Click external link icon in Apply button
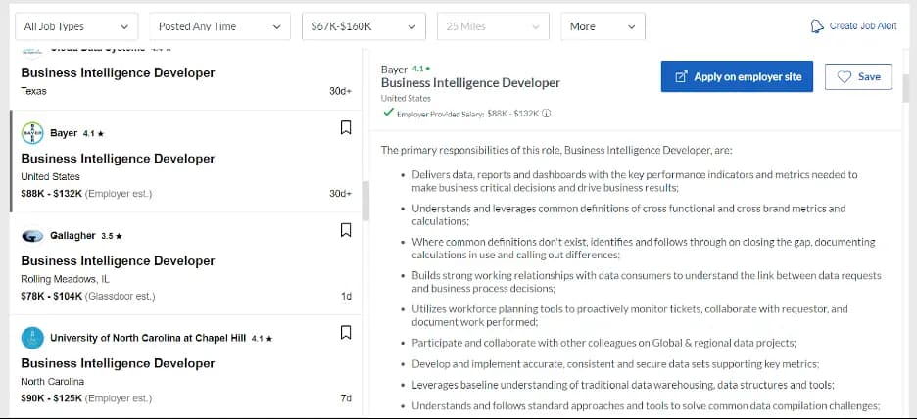 point(681,77)
